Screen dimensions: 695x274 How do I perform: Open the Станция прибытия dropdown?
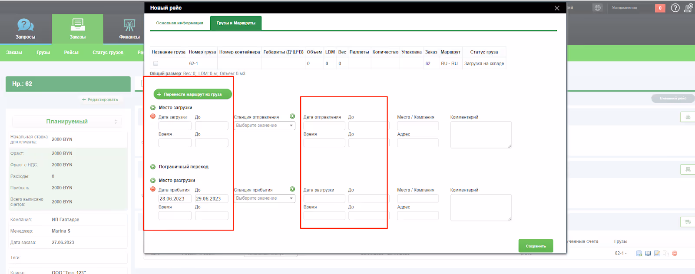[x=265, y=198]
